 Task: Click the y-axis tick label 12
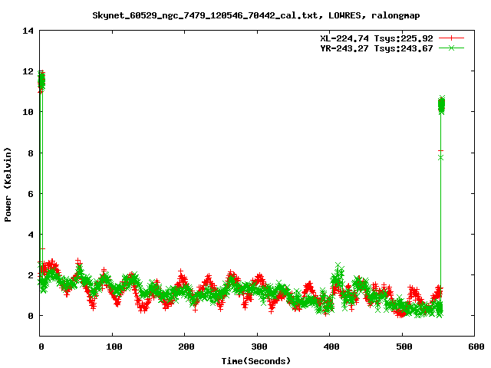pyautogui.click(x=28, y=71)
